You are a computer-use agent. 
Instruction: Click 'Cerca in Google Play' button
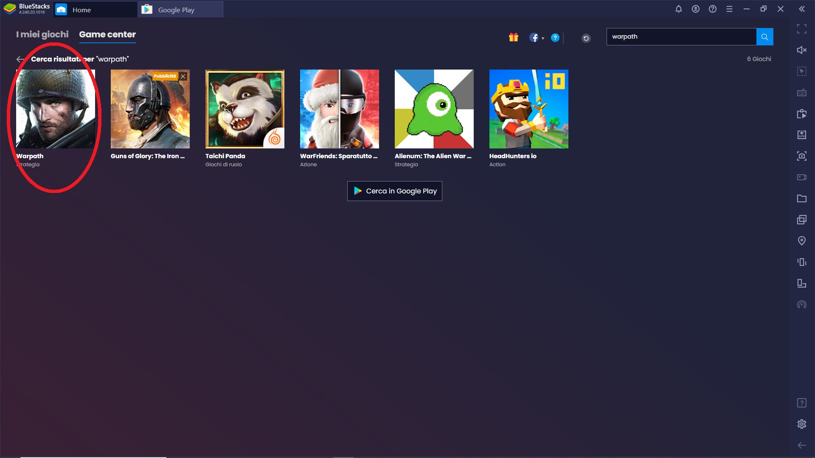(x=395, y=191)
